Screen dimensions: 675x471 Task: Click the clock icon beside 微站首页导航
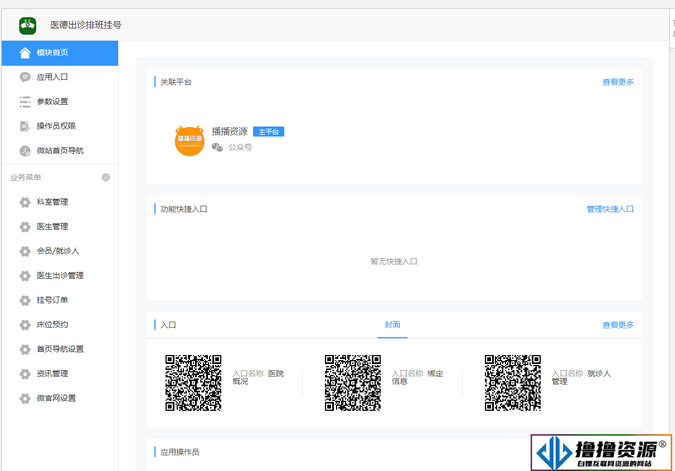click(x=25, y=150)
